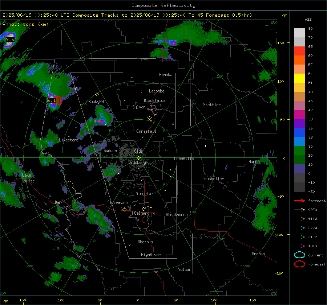This screenshot has height=305, width=327.
Task: Pick the purple 36 dBZ legend swatch
Action: click(x=299, y=123)
